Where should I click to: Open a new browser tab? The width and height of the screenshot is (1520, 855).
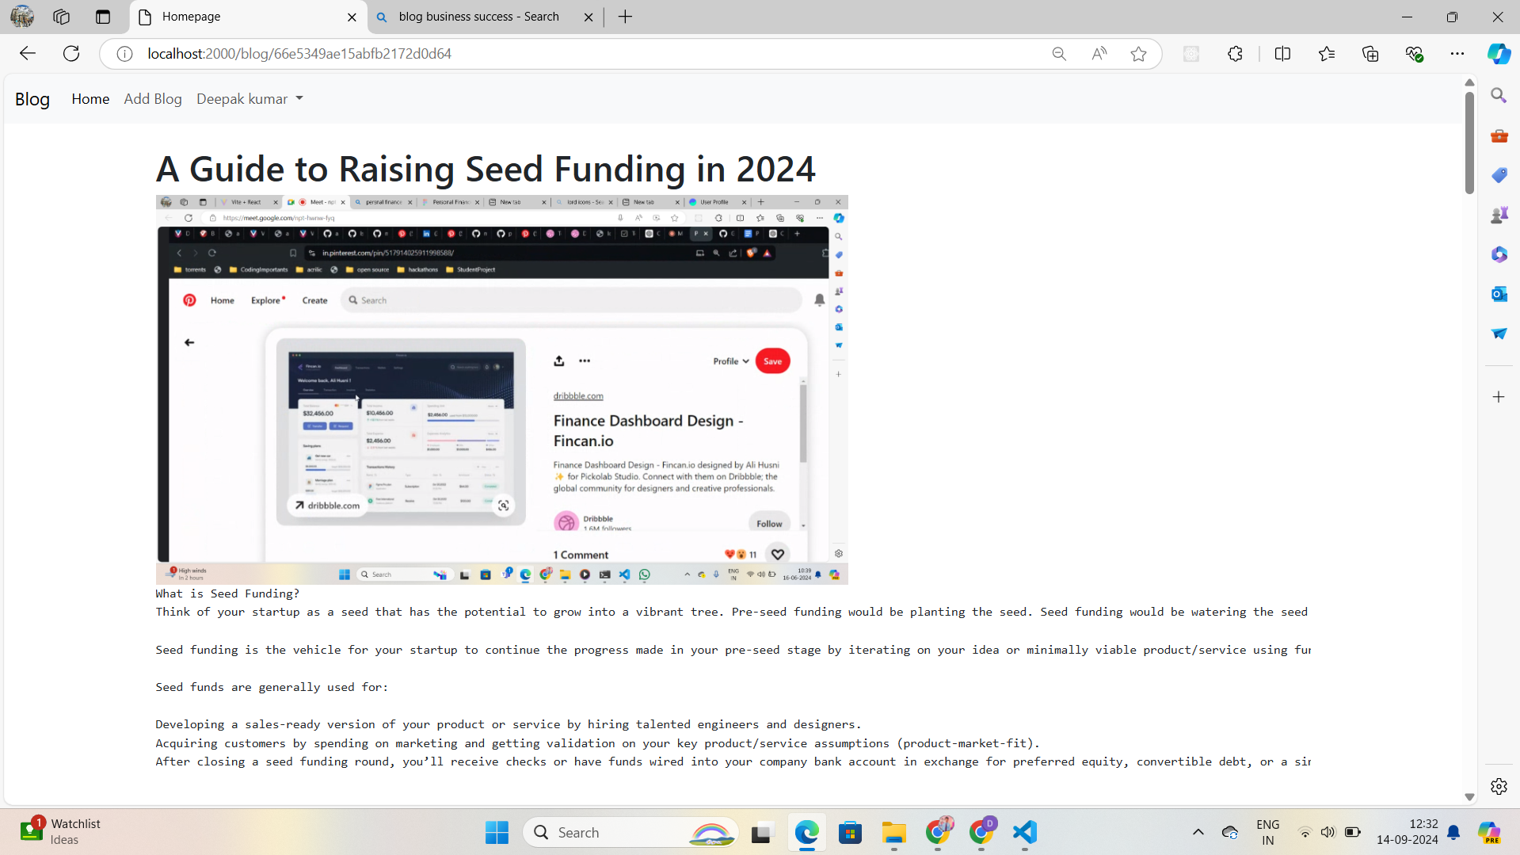pyautogui.click(x=625, y=17)
